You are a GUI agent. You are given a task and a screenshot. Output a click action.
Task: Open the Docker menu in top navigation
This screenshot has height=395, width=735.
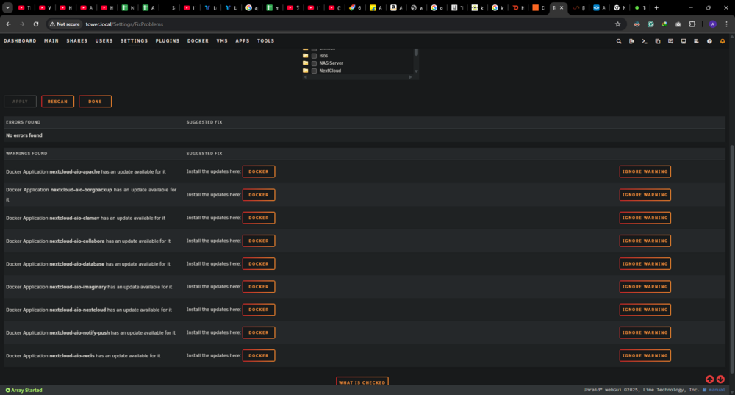(198, 40)
